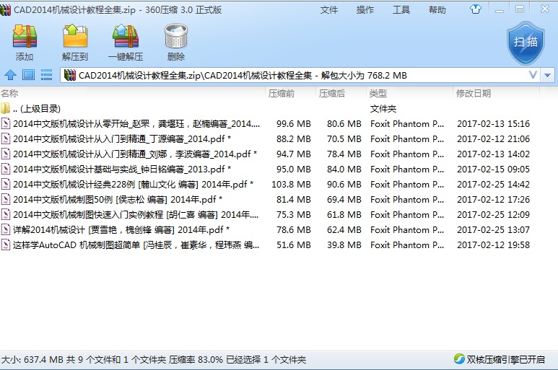558x370 pixels.
Task: Select file 机械制图快速入门实例教程 [胡仁喜 编著]
Action: click(x=136, y=215)
